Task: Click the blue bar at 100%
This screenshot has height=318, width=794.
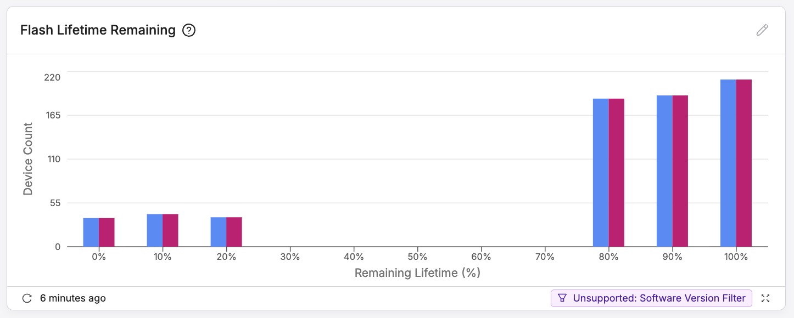Action: click(728, 163)
